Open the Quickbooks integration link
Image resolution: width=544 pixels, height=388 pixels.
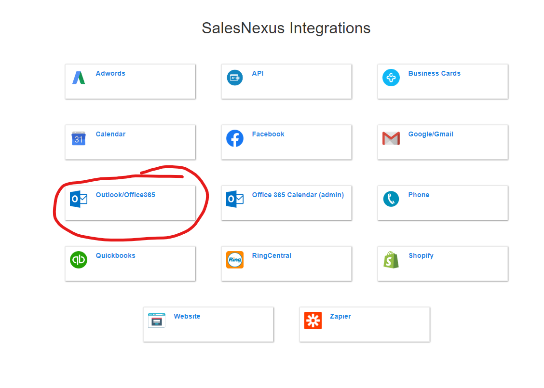[x=116, y=255]
